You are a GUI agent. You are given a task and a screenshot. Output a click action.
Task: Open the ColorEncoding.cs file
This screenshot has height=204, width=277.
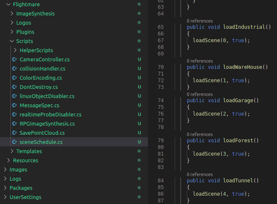[41, 78]
